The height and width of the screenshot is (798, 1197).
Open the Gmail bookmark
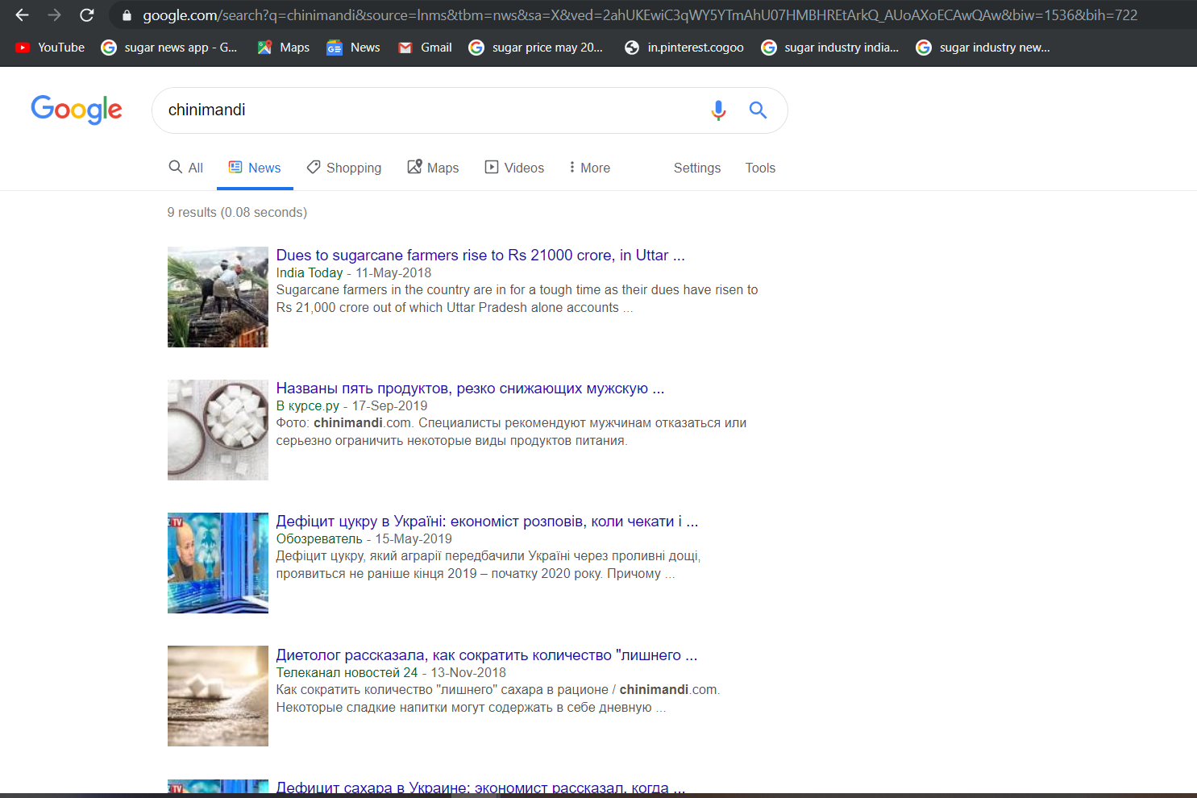[425, 48]
